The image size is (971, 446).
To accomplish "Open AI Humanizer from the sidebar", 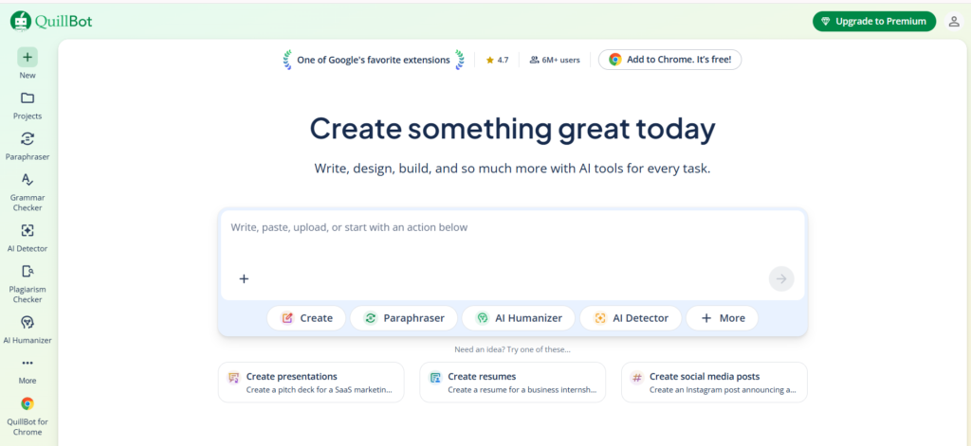I will coord(27,330).
